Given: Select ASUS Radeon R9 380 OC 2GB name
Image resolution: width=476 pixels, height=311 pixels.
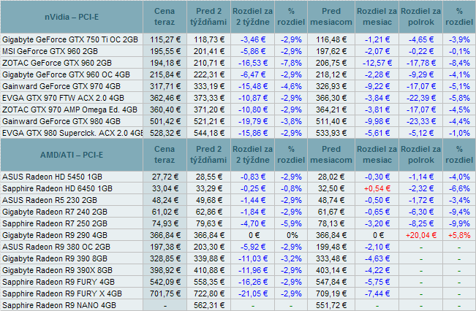Looking at the screenshot, I should point(56,247).
